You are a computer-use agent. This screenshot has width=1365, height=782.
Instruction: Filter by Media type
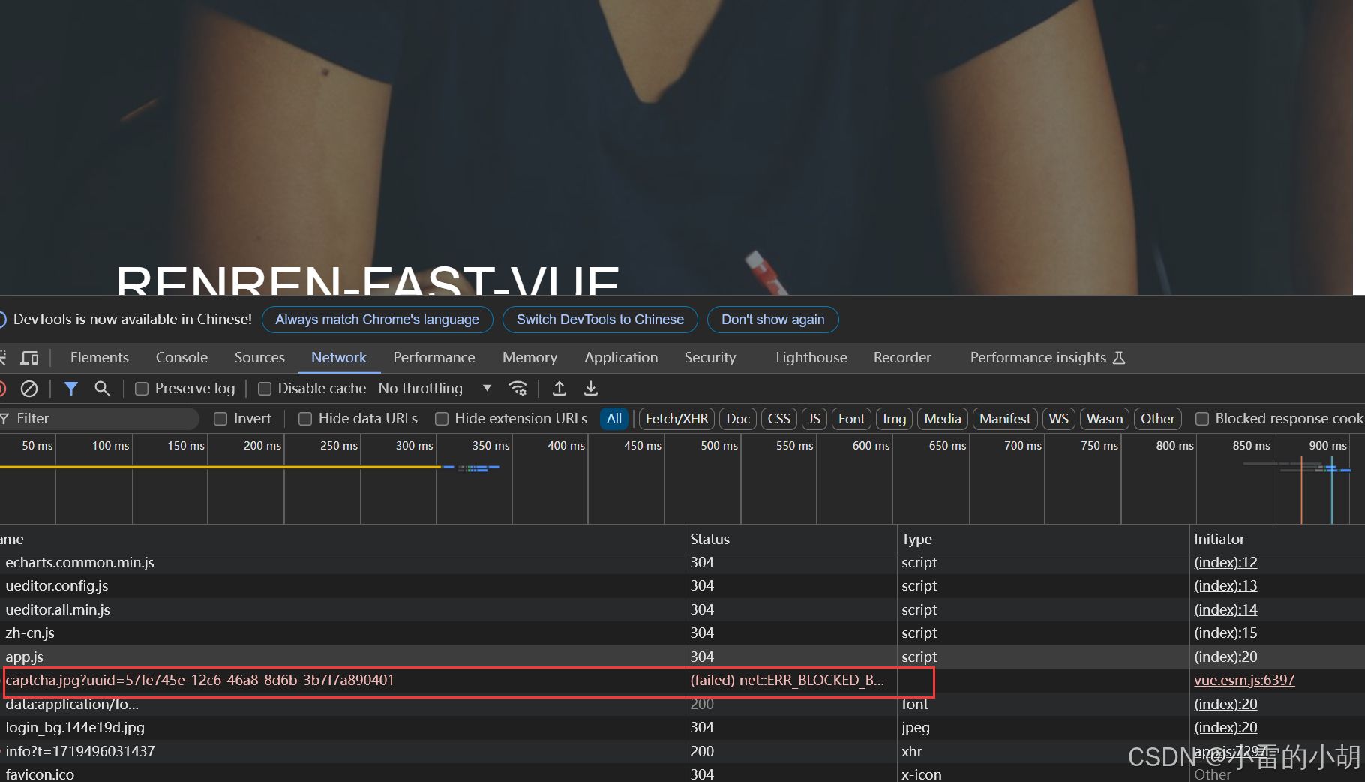coord(943,419)
